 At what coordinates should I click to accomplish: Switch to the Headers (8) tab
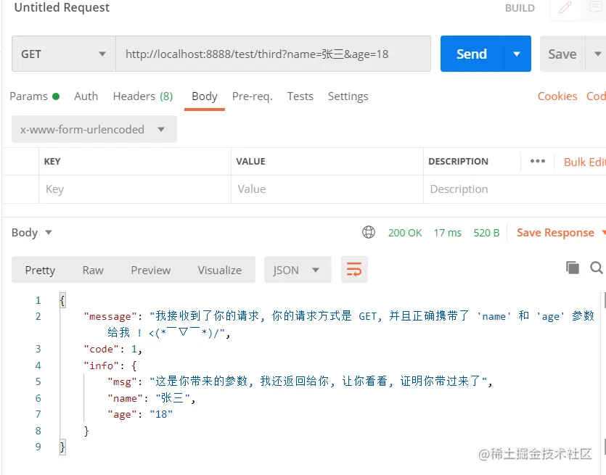tap(142, 96)
